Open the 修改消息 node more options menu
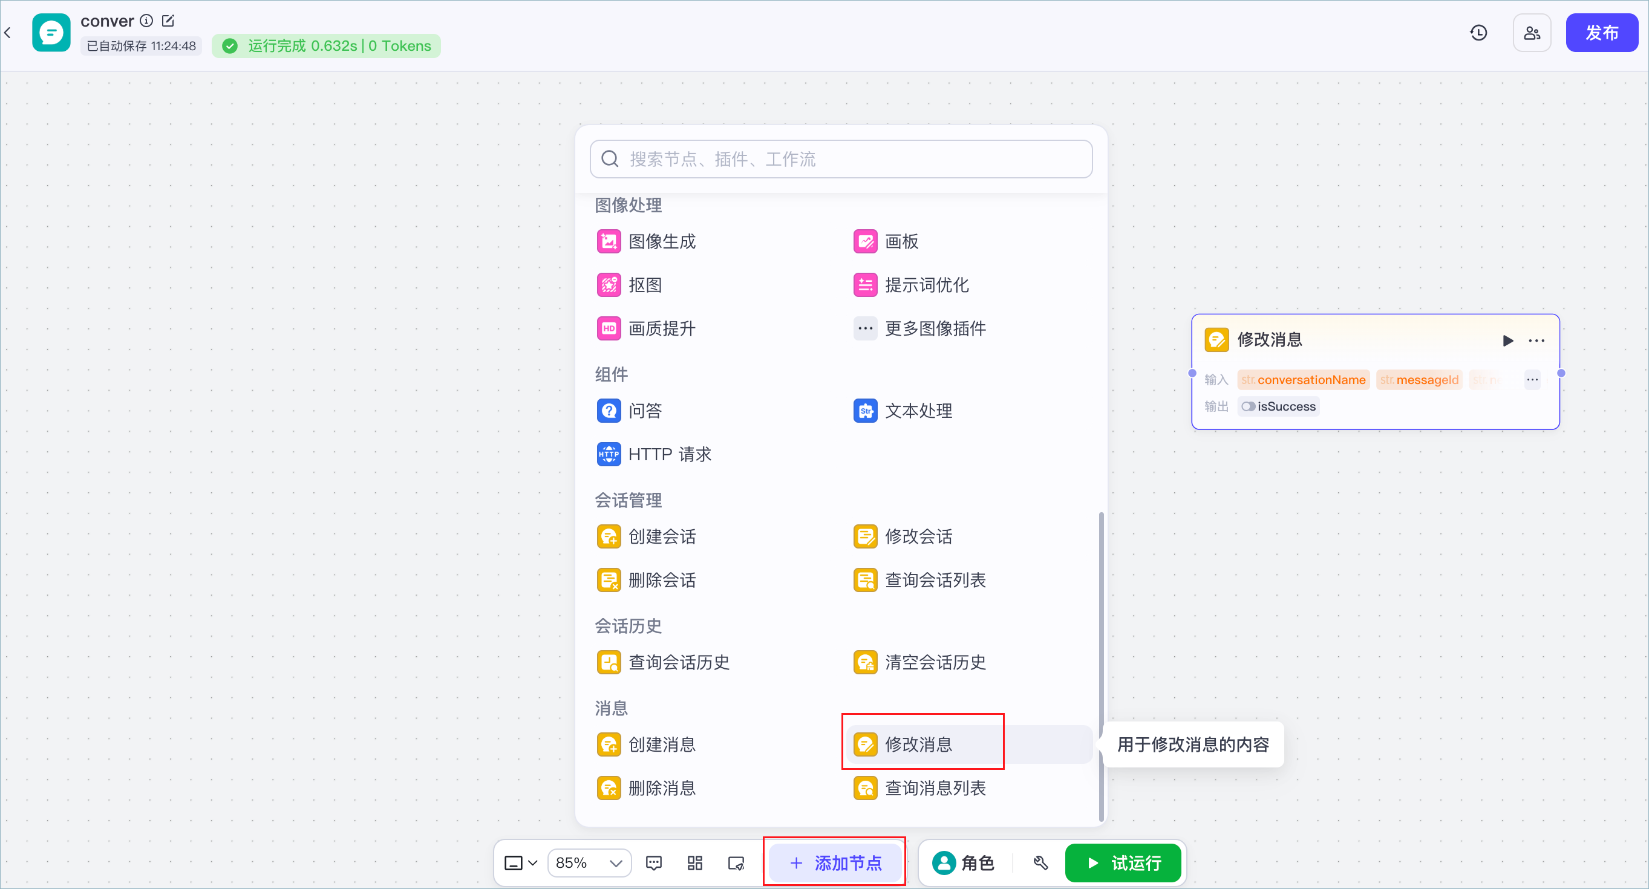 tap(1536, 340)
